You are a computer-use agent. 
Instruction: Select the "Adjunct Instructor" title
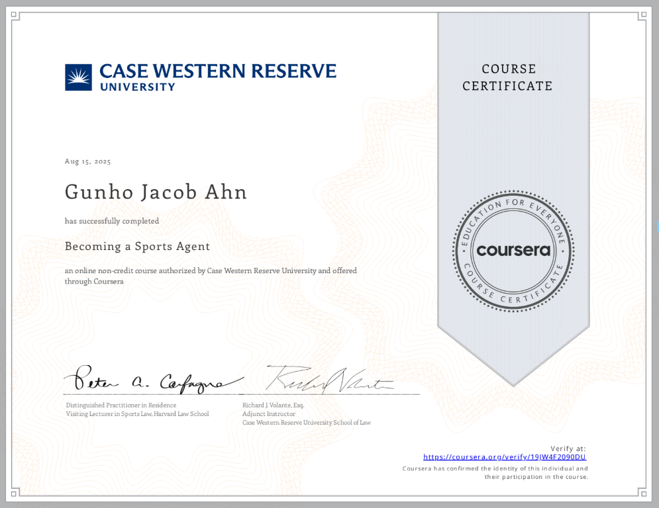268,414
